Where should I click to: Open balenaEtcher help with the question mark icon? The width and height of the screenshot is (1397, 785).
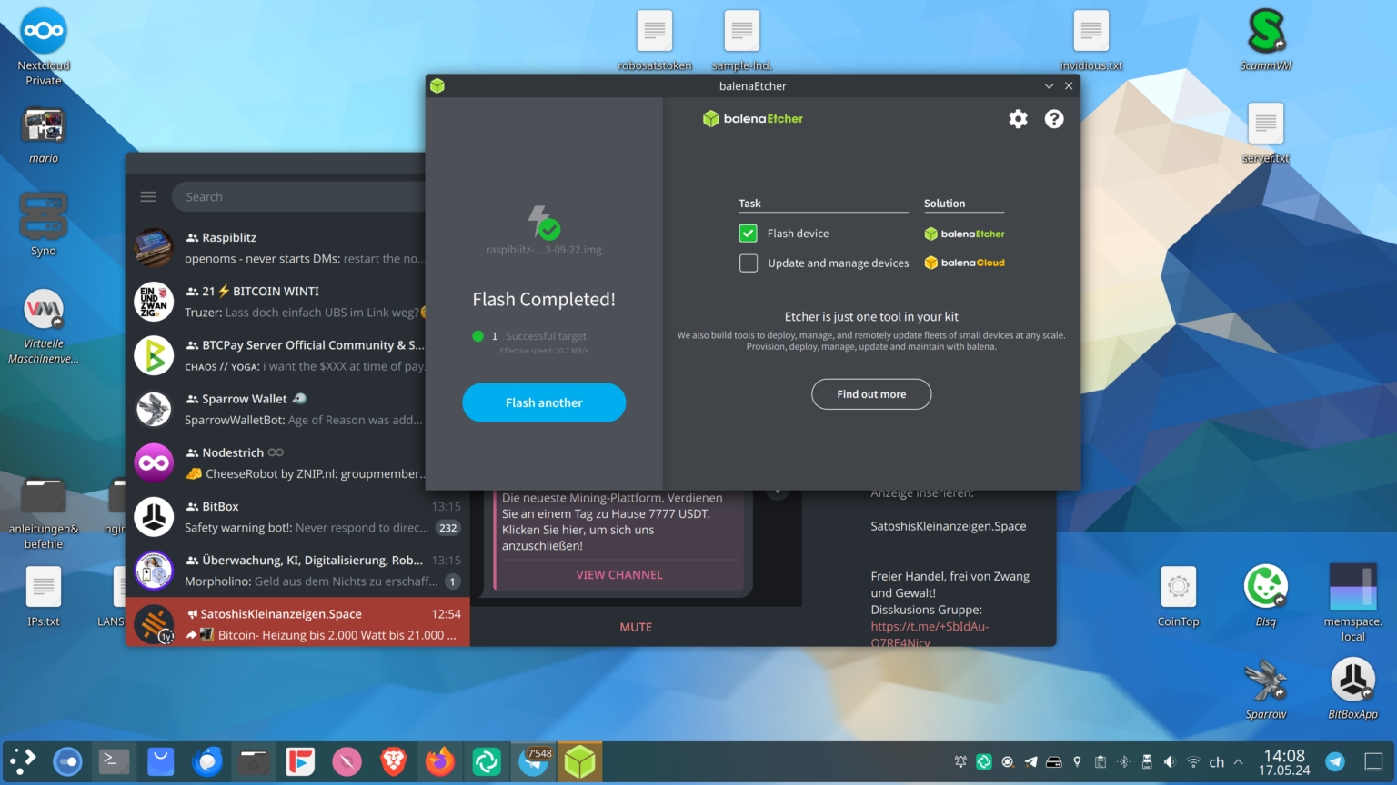[1053, 118]
